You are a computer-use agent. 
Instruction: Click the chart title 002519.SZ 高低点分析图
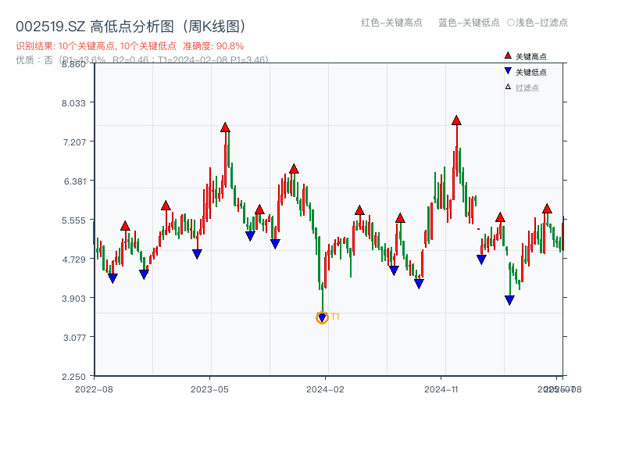130,27
